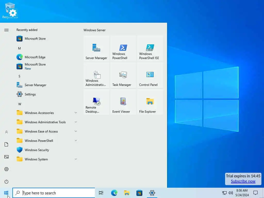
Task: Expand the Windows Ease of Access folder
Action: (x=47, y=131)
